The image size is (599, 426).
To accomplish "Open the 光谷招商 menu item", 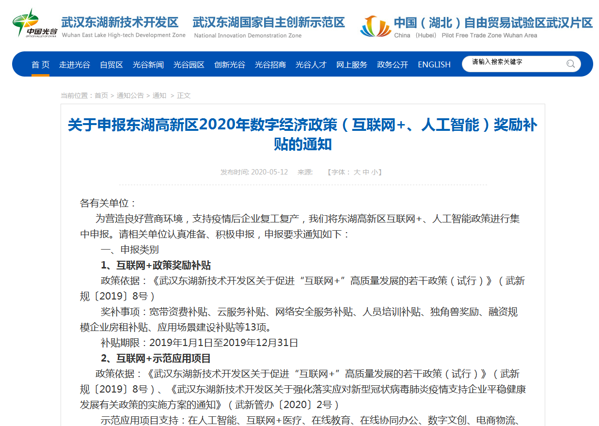I will click(x=270, y=64).
